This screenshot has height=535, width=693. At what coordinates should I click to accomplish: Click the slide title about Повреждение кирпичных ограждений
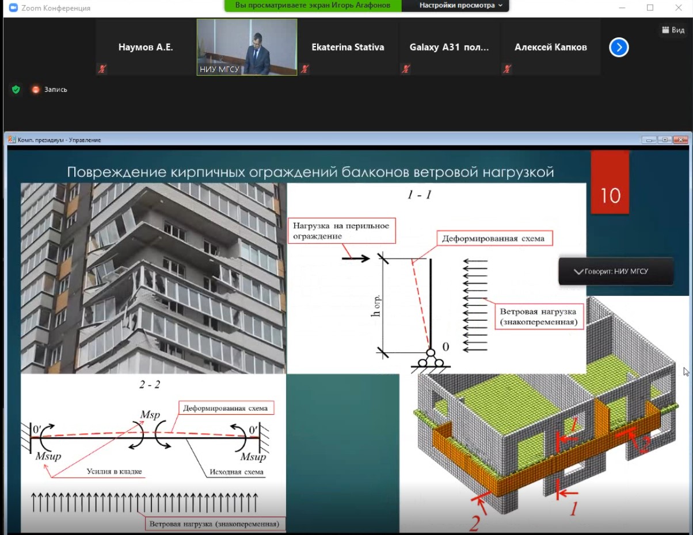pos(311,172)
